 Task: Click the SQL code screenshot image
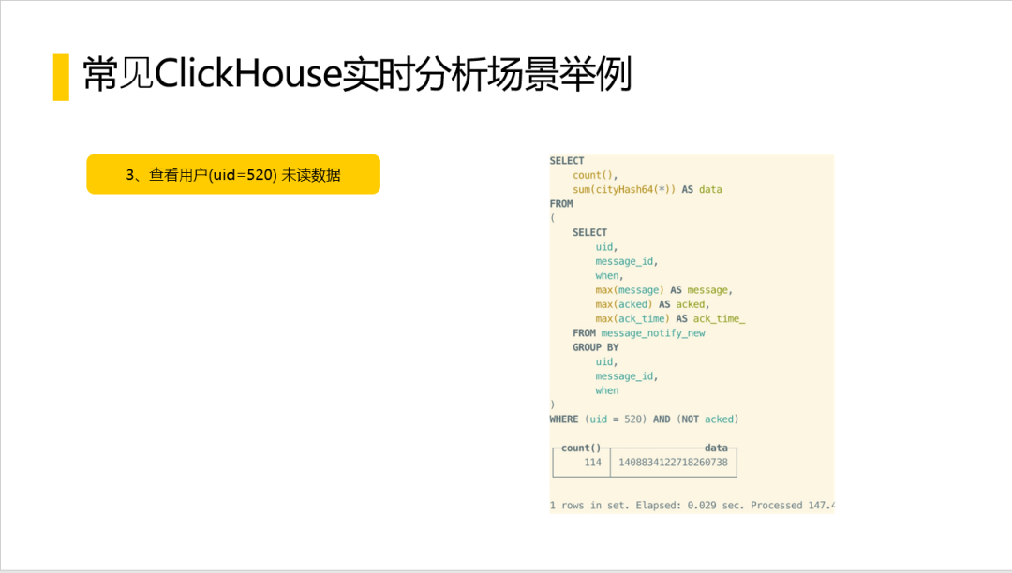pos(692,333)
